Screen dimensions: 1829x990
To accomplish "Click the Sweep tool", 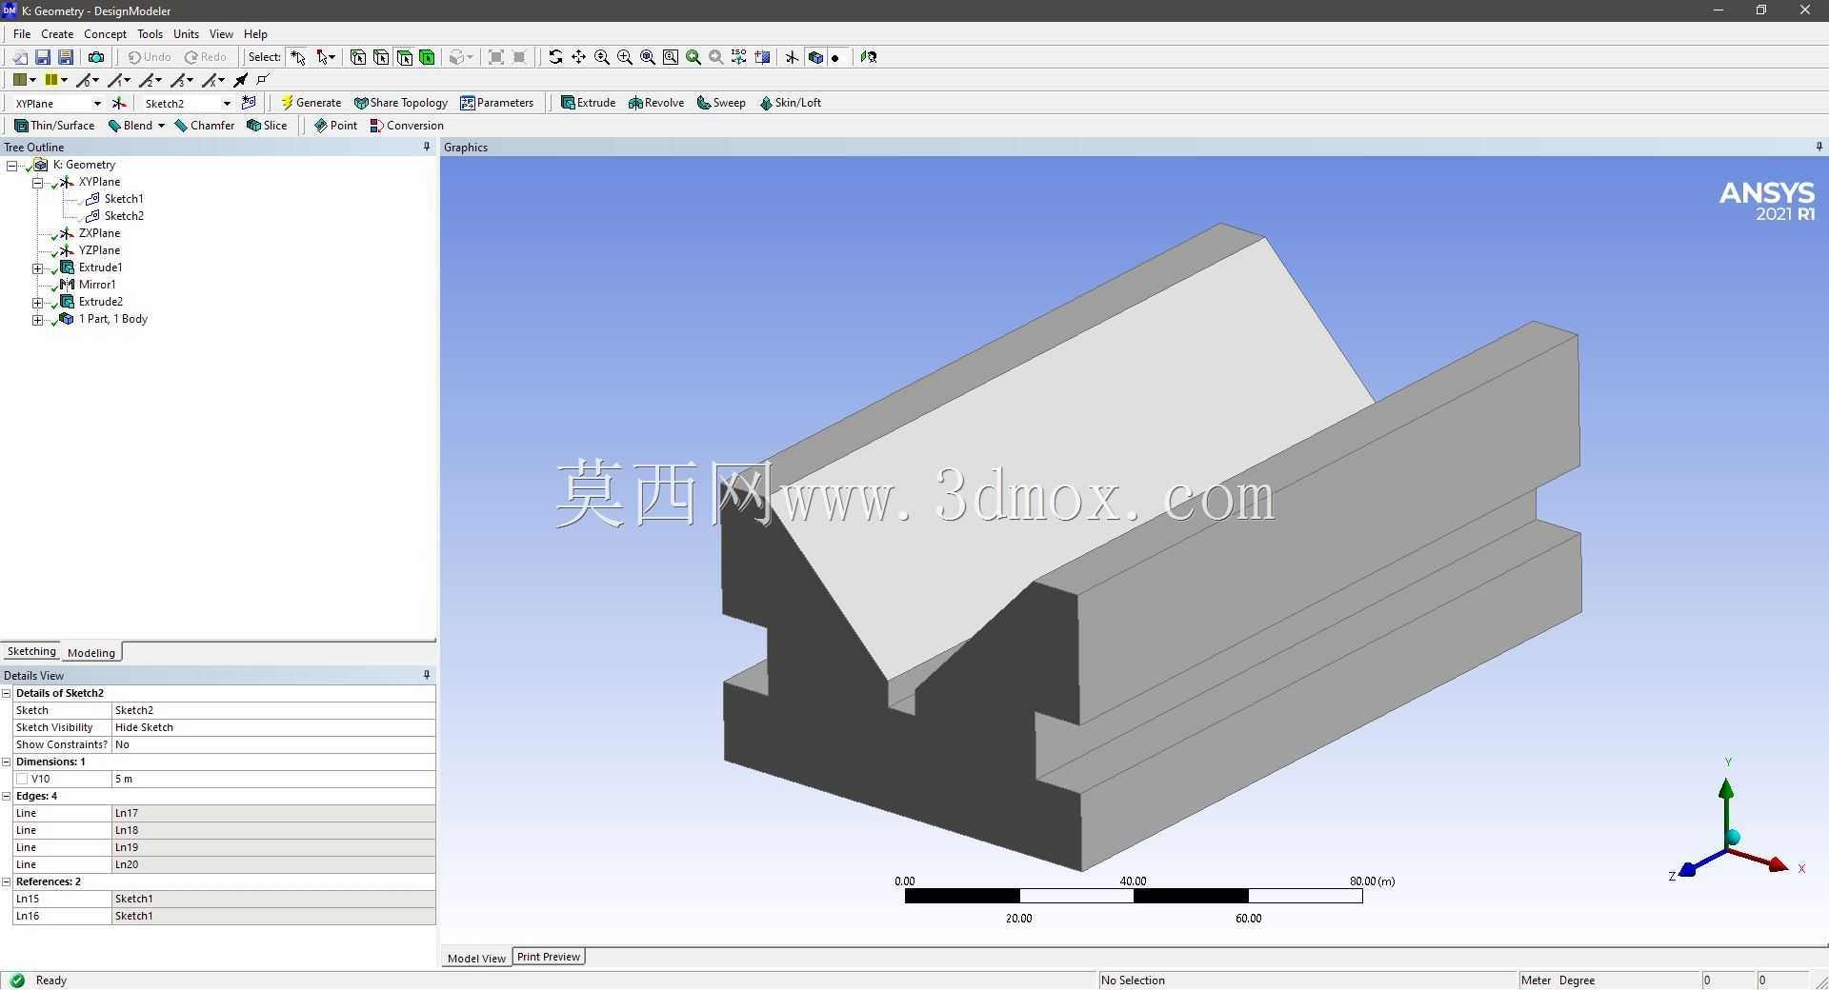I will coord(721,103).
